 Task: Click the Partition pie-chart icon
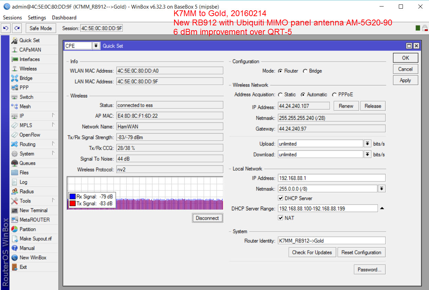click(x=14, y=229)
